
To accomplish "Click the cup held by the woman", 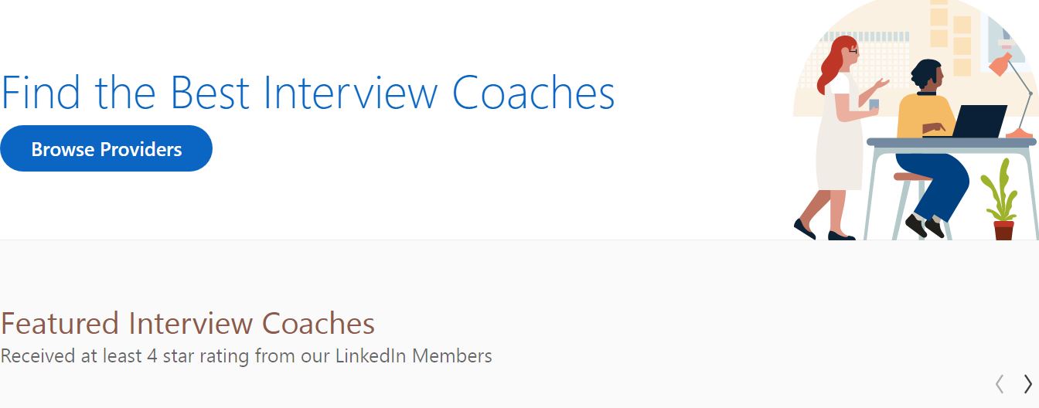I will [874, 104].
